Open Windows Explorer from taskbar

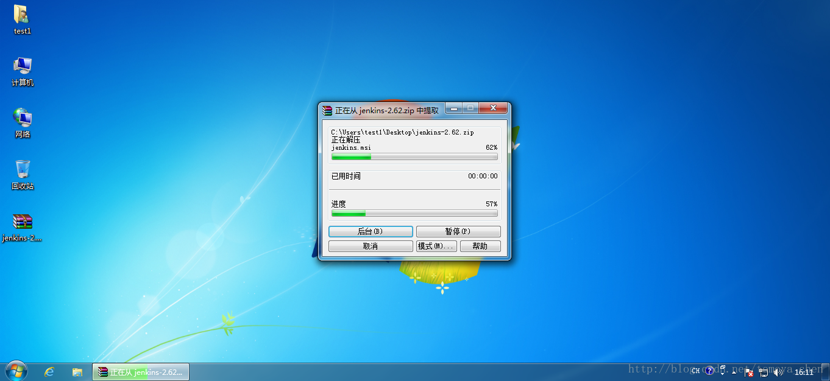(77, 372)
